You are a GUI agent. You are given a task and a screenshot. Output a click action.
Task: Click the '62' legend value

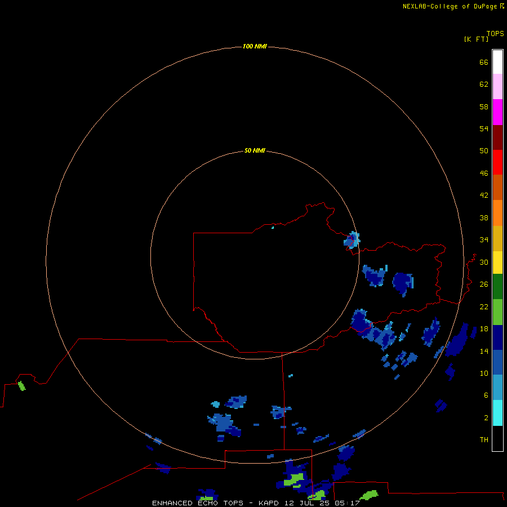click(484, 84)
